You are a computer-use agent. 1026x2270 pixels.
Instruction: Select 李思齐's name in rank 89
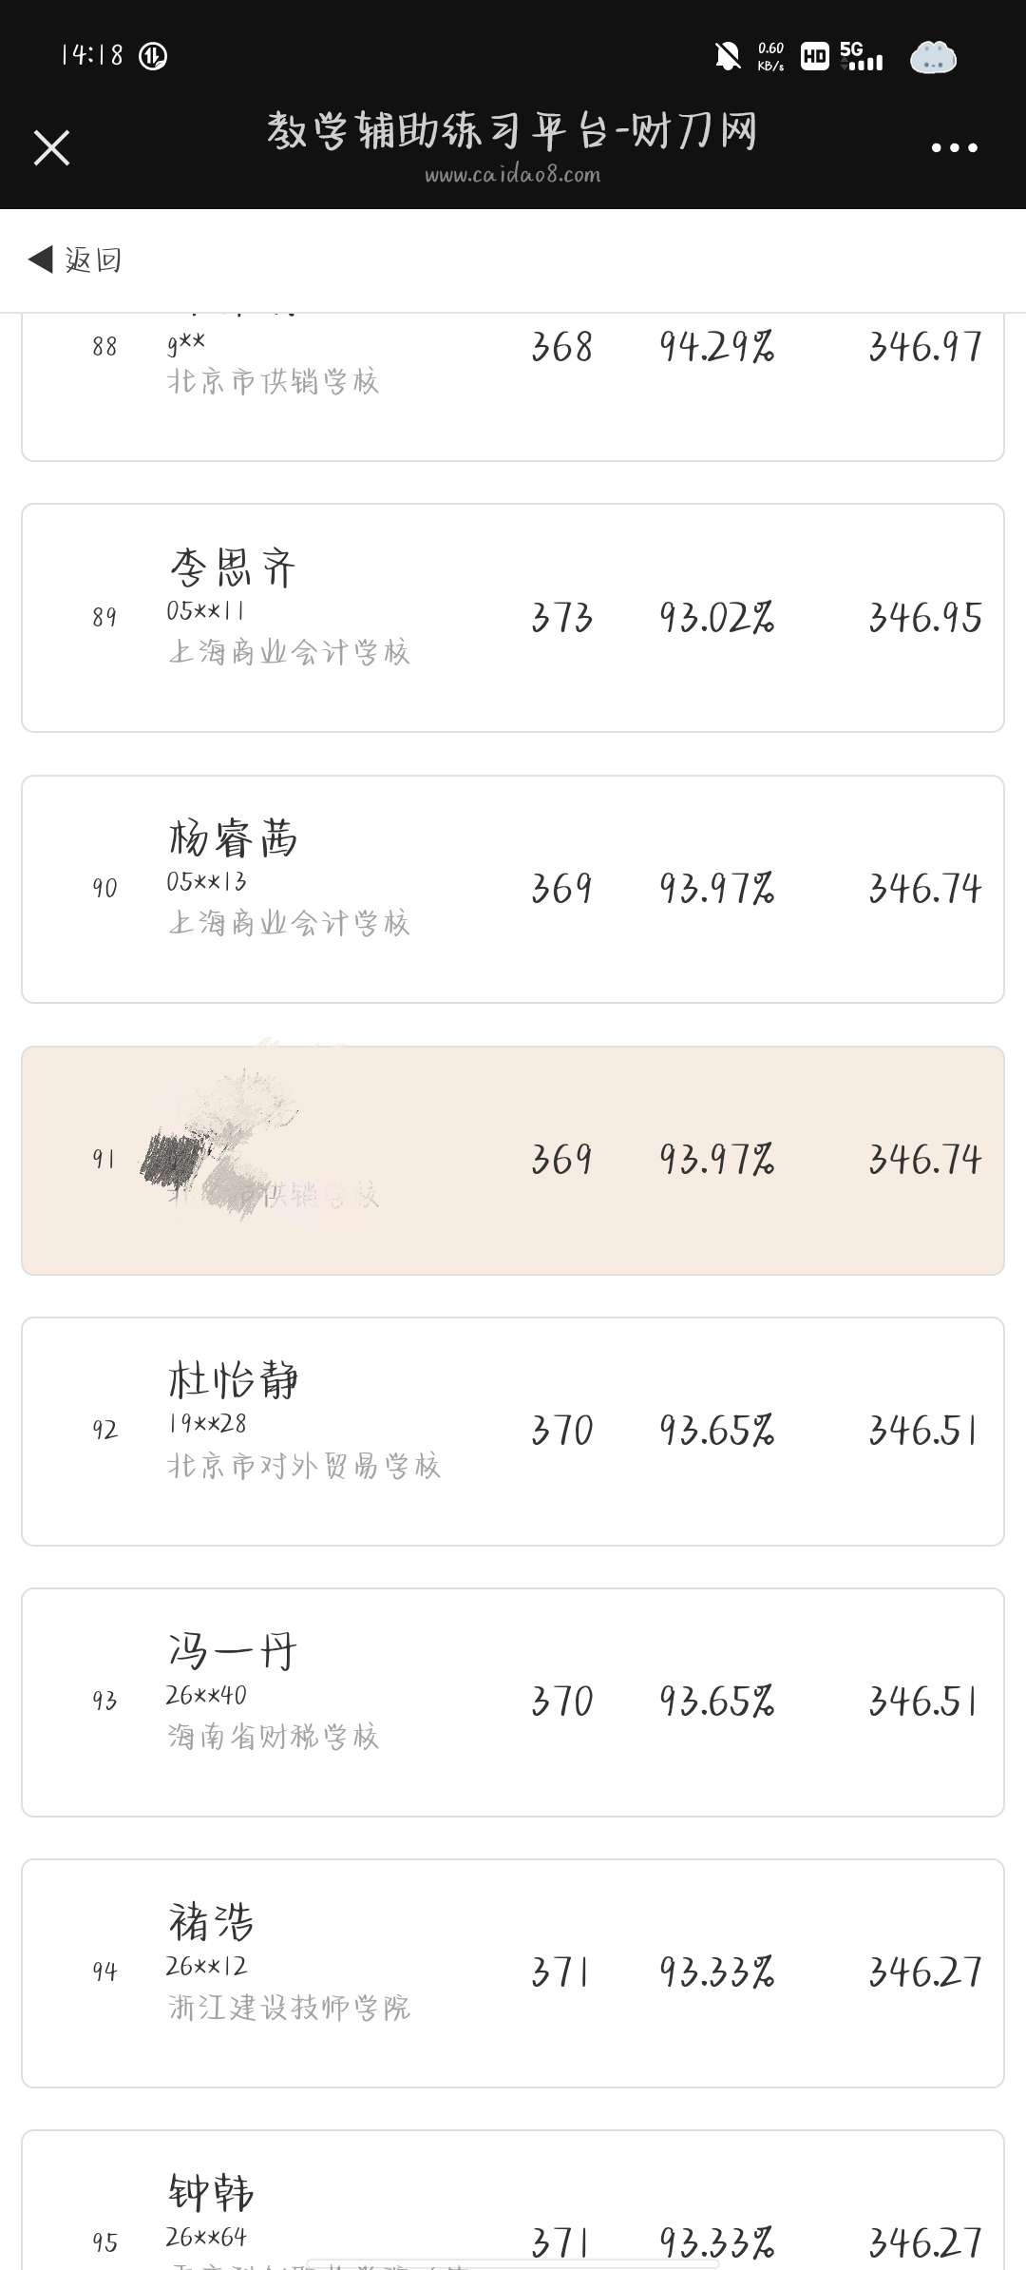tap(233, 568)
